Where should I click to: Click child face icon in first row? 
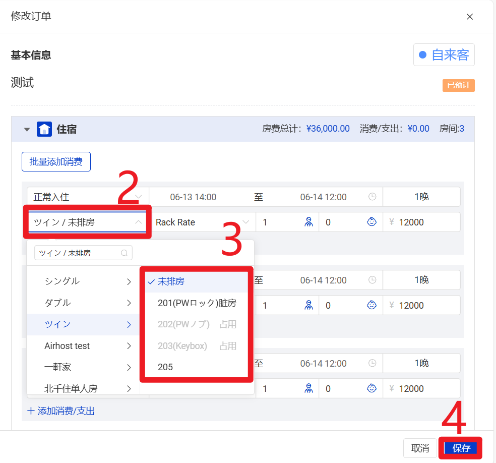371,222
